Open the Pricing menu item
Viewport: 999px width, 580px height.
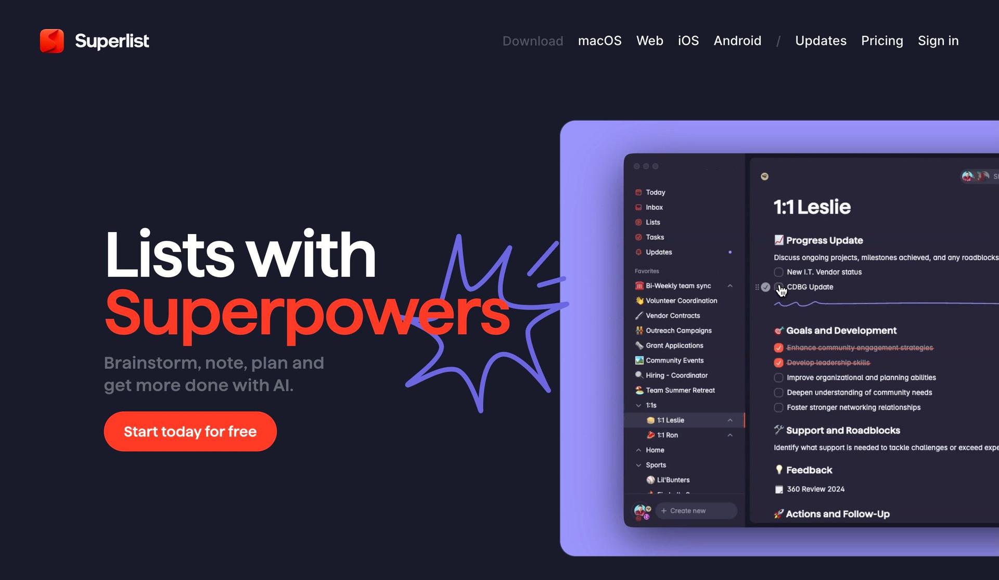point(881,40)
